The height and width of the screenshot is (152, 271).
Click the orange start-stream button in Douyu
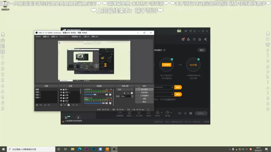[166, 65]
